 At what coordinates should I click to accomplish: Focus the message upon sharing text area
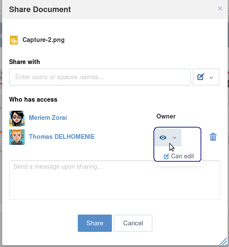pyautogui.click(x=114, y=180)
